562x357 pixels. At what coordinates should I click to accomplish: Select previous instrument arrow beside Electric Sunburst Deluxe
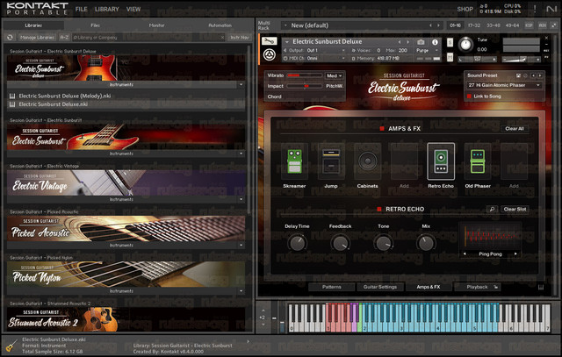(x=400, y=42)
